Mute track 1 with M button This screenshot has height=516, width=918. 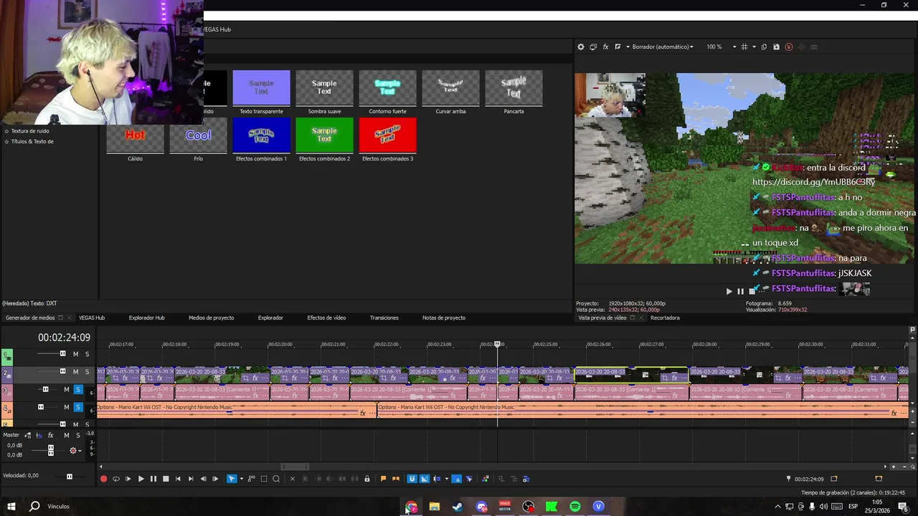[x=75, y=354]
